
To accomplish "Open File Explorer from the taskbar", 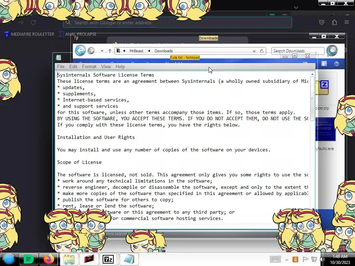I will (x=69, y=259).
